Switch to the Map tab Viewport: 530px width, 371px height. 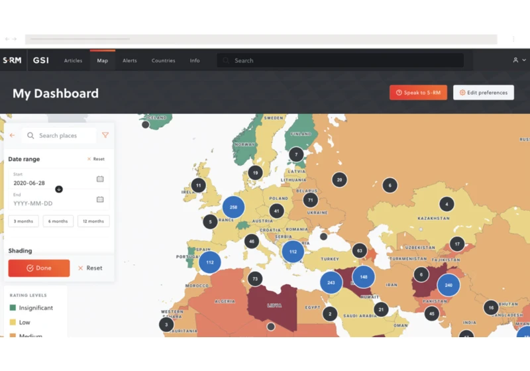[103, 60]
